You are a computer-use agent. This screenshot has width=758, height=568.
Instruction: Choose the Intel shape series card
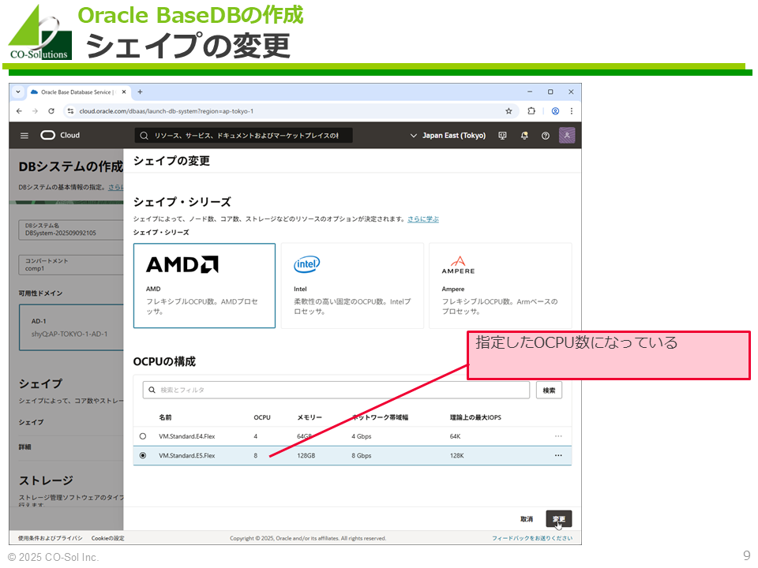tap(352, 286)
